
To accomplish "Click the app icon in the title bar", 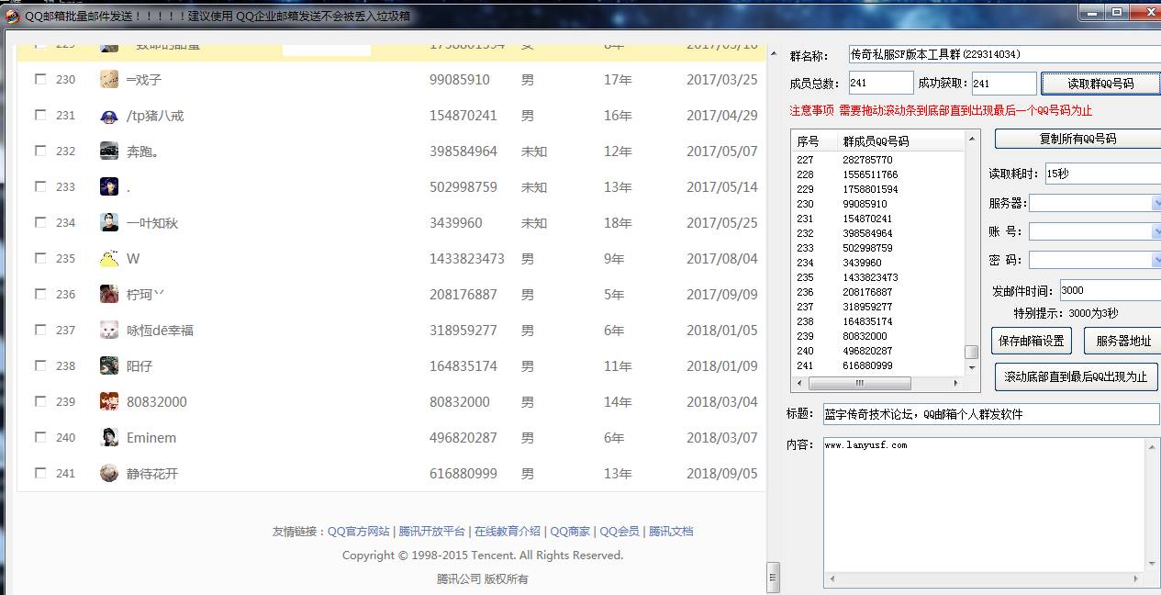I will click(12, 16).
